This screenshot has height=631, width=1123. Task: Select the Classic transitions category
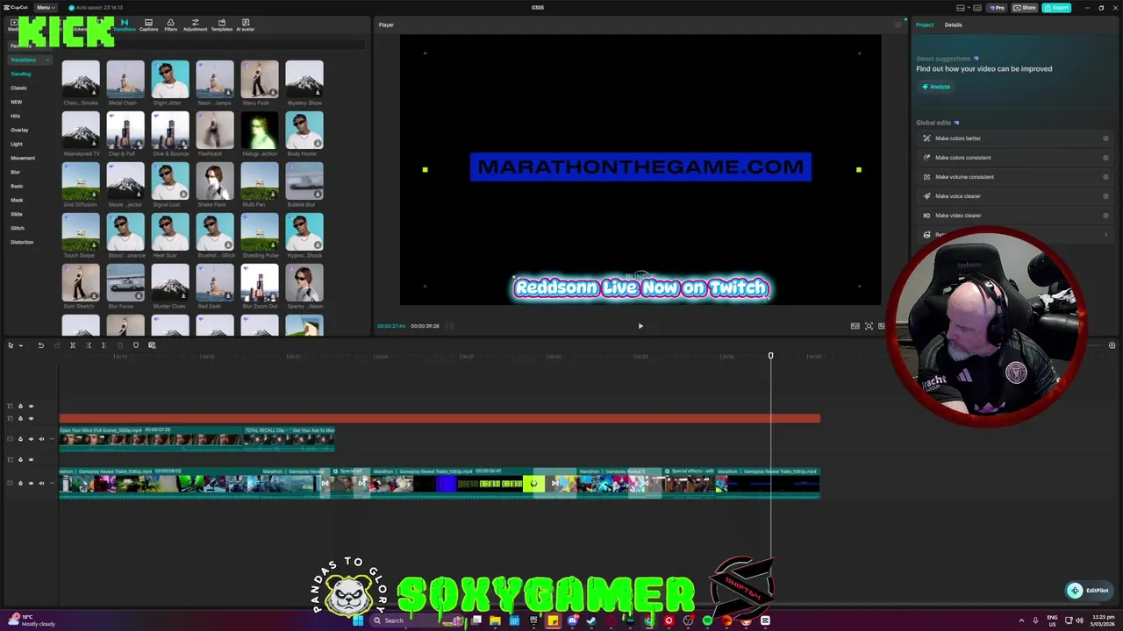(x=18, y=88)
